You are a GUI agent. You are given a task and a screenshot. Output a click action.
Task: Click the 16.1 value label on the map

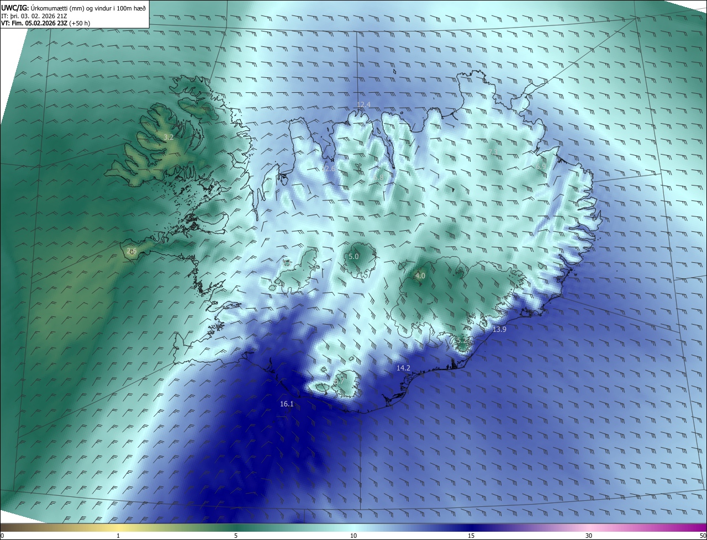[x=287, y=404]
